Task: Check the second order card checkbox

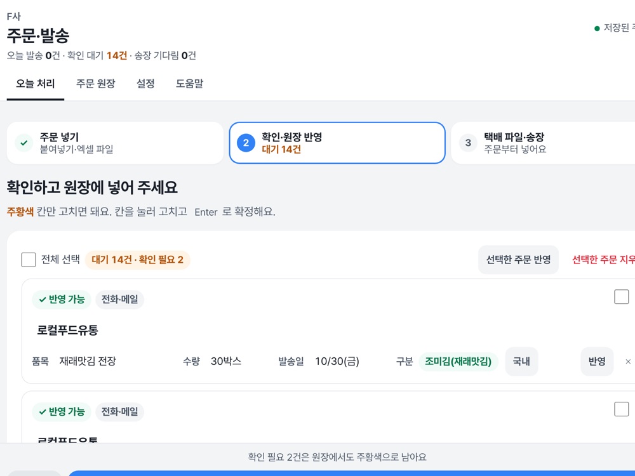Action: pyautogui.click(x=621, y=409)
